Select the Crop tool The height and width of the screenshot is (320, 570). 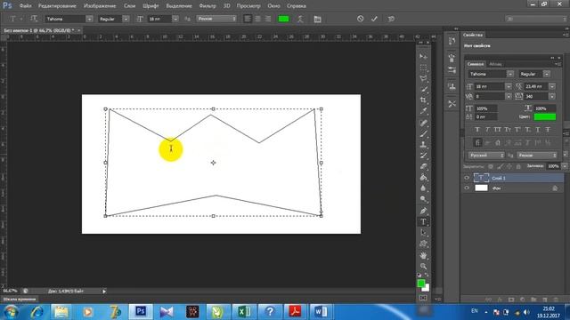tap(423, 100)
